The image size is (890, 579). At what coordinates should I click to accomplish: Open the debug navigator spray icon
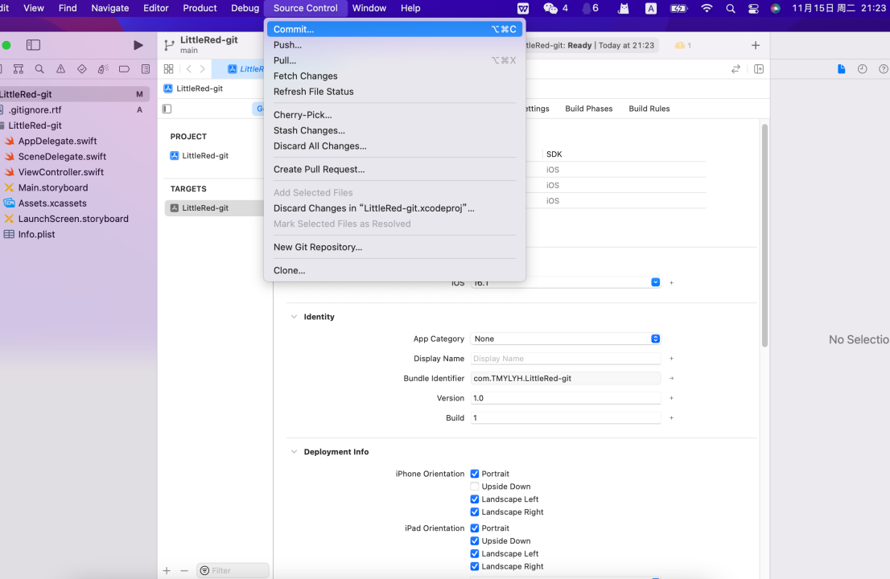click(103, 69)
